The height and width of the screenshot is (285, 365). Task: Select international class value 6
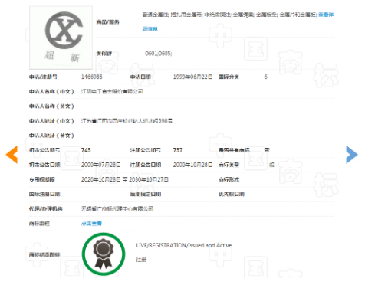pos(266,77)
